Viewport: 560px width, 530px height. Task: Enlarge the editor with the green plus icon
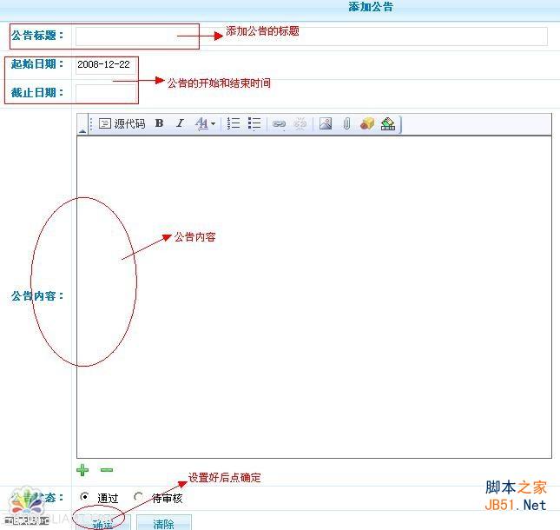coord(82,470)
